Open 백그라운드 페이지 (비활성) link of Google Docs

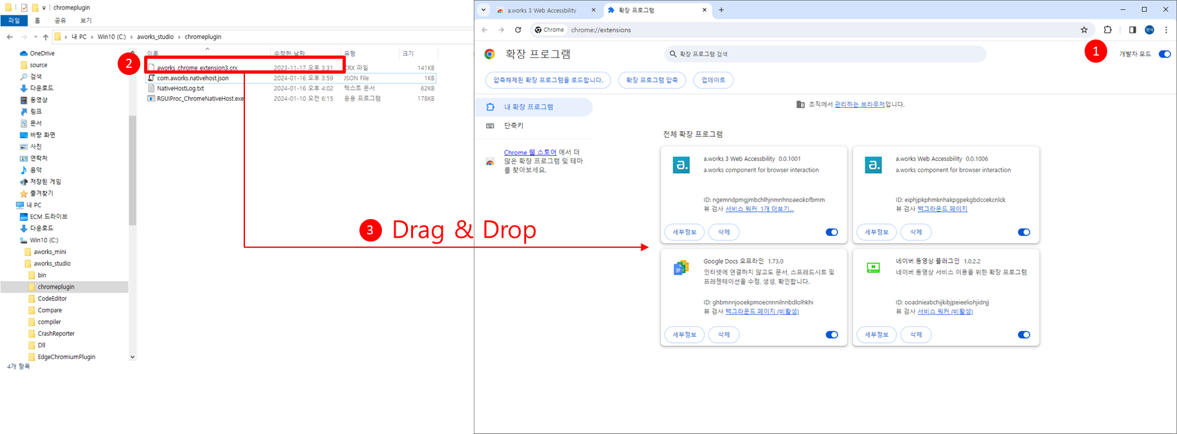pos(762,312)
